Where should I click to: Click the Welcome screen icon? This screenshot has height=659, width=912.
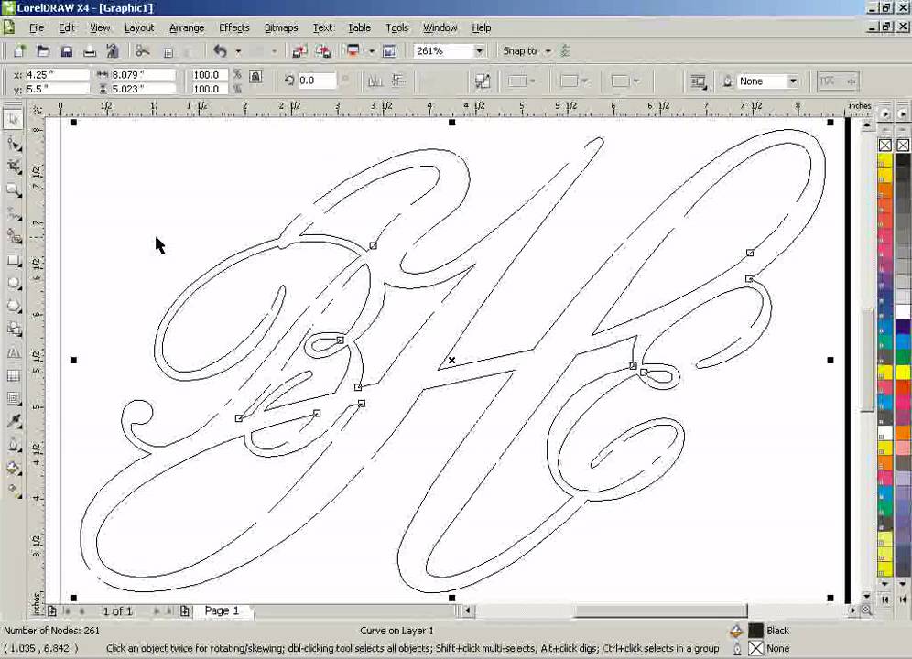389,51
